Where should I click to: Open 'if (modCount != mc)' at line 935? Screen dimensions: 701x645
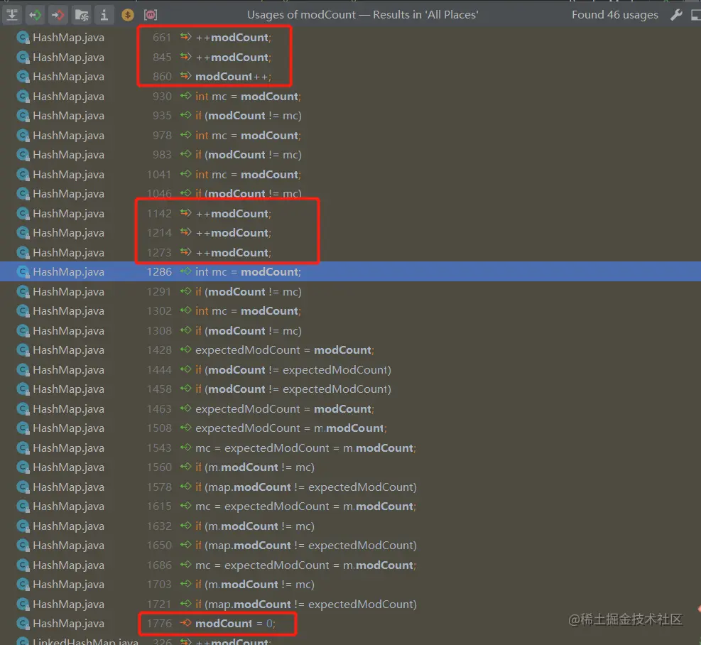(x=351, y=116)
